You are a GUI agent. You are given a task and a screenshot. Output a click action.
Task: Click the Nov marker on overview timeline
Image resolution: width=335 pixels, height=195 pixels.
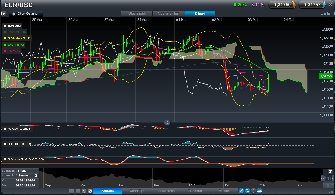tap(120, 185)
